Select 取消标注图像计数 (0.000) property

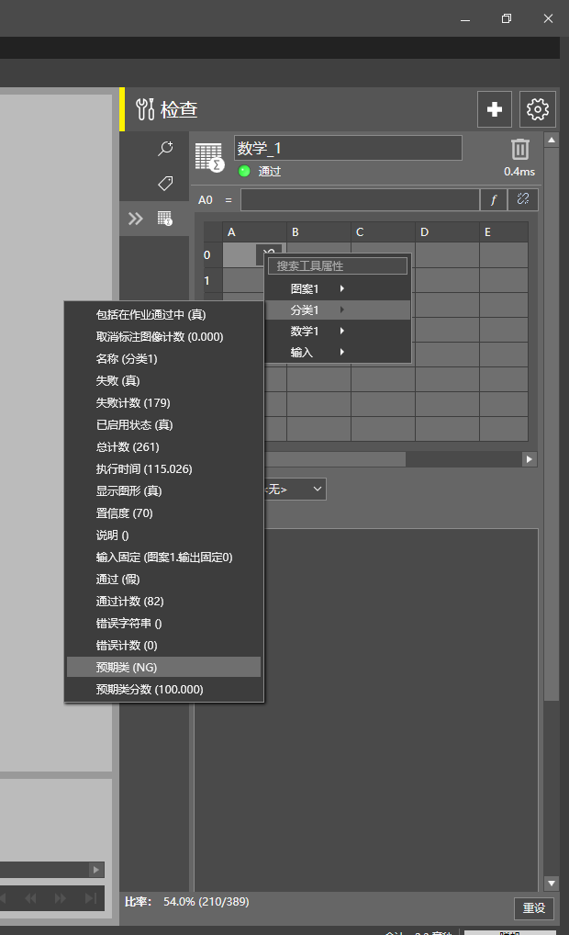click(x=164, y=337)
